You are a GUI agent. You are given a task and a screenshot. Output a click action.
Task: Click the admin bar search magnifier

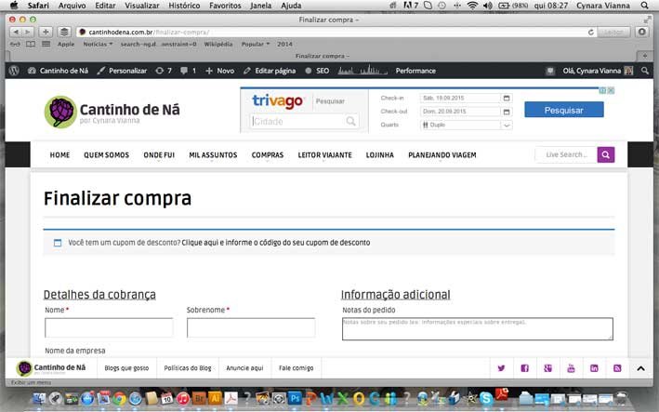tap(645, 71)
